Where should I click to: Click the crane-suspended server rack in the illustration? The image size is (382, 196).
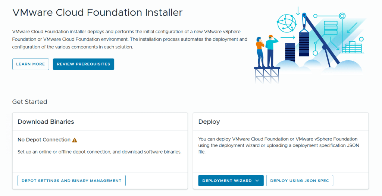click(304, 44)
